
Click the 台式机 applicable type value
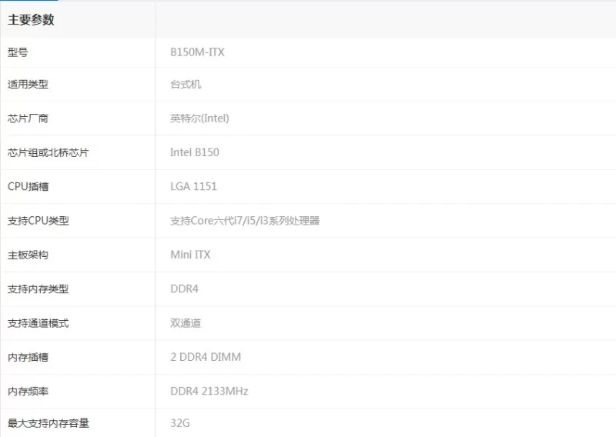[x=186, y=85]
